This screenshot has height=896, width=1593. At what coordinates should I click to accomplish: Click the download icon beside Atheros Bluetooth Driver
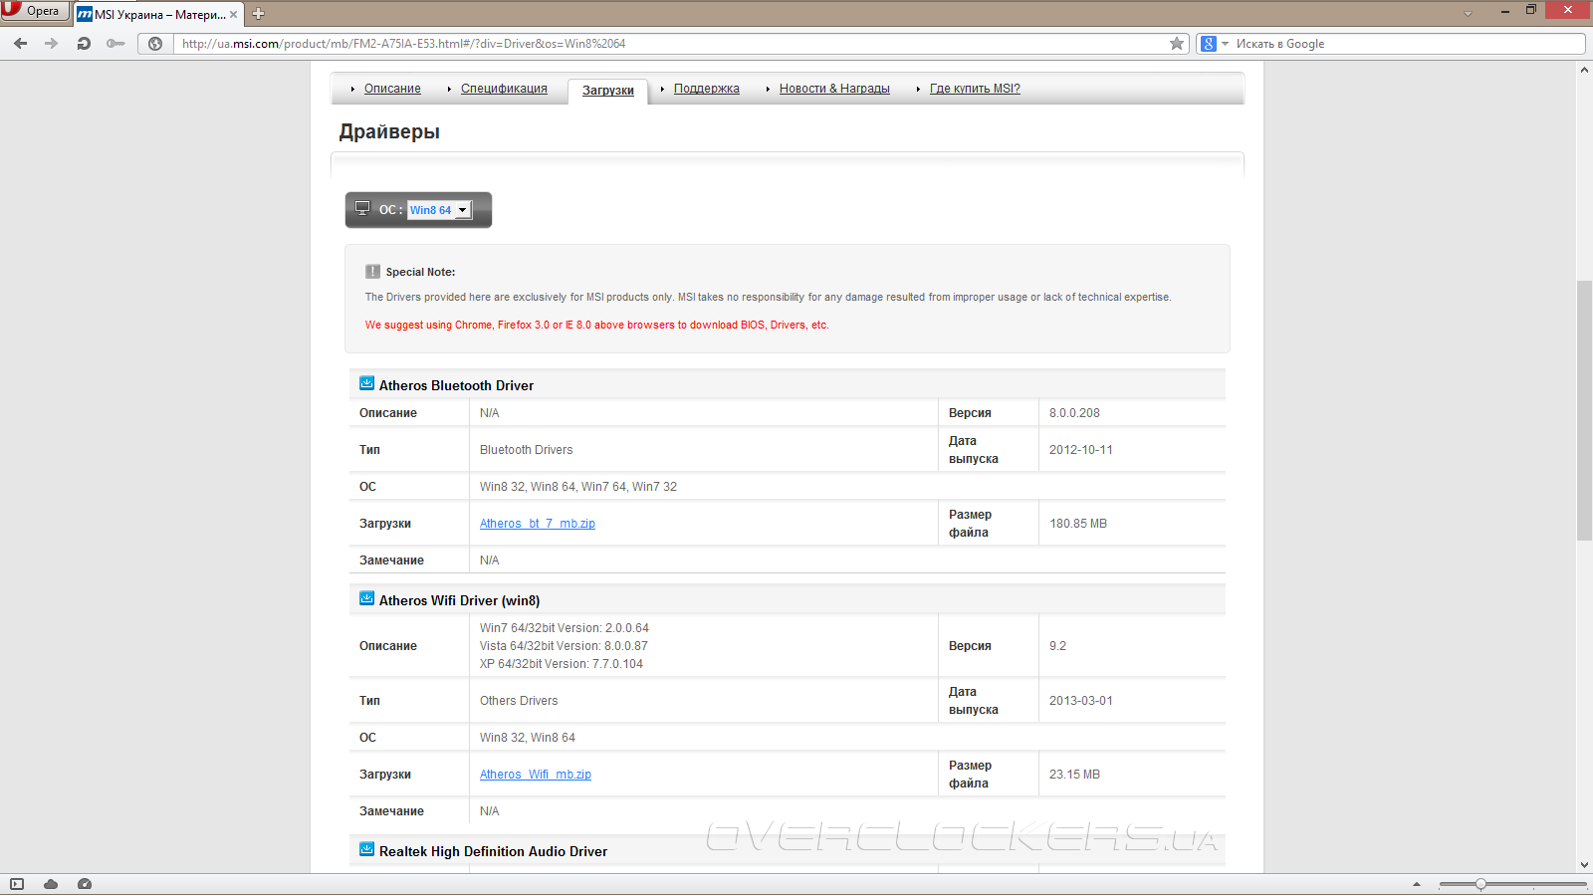366,383
